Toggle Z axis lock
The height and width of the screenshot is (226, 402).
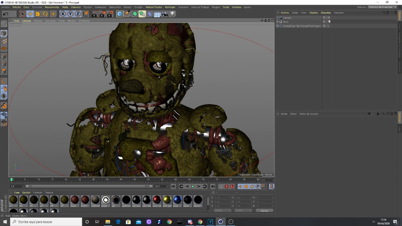78,14
